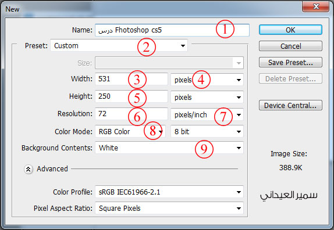Open the Color Profile dropdown
Screen dimensions: 334x230
pos(169,192)
